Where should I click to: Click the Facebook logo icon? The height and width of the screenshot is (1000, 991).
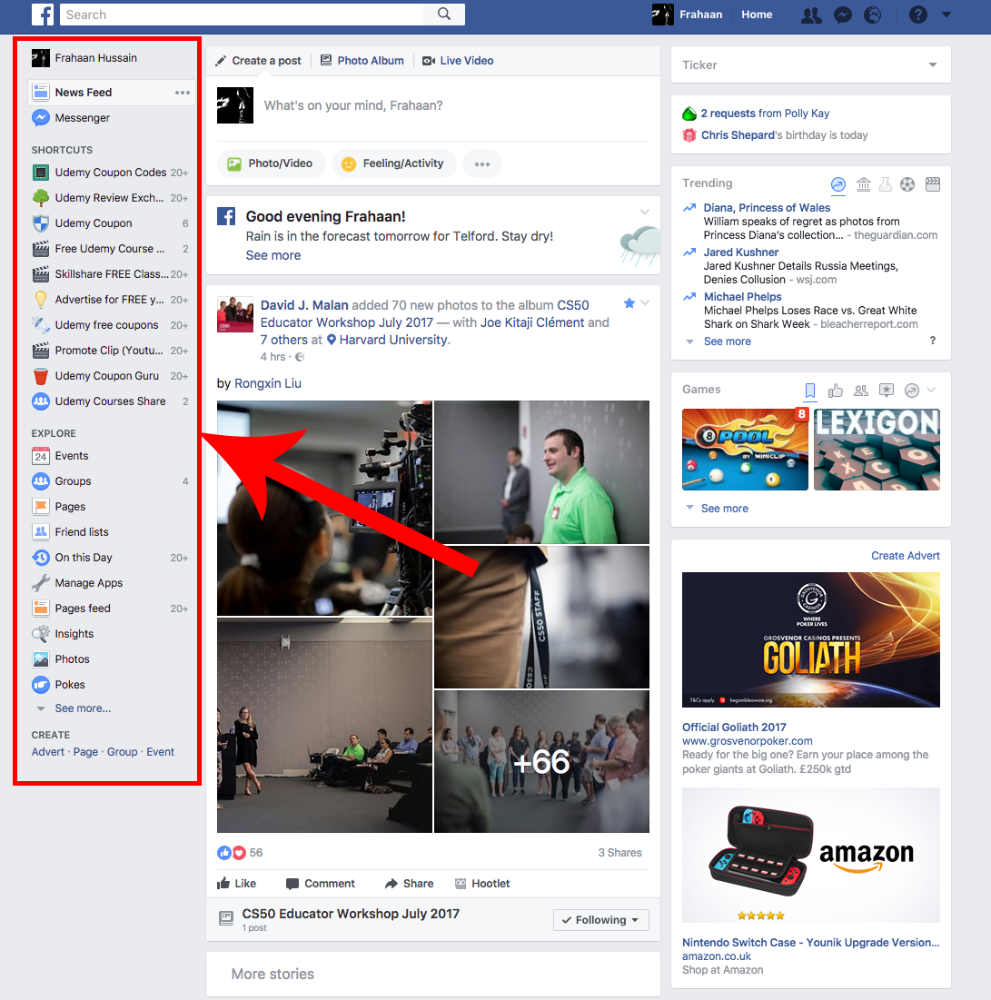pyautogui.click(x=43, y=14)
